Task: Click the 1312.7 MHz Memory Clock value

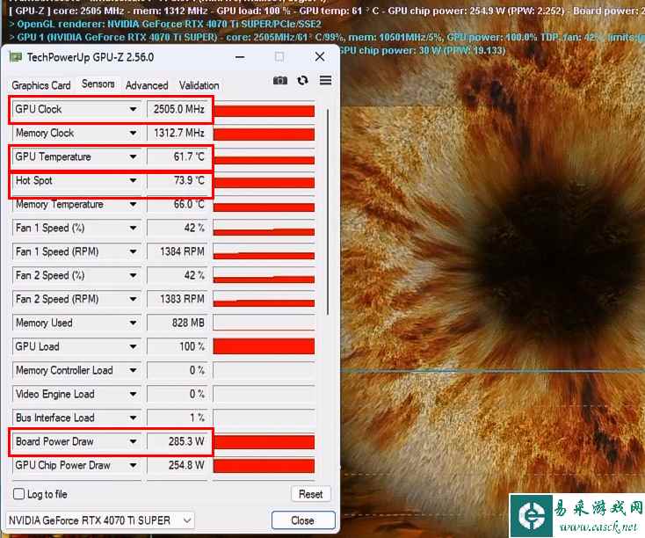Action: click(178, 133)
